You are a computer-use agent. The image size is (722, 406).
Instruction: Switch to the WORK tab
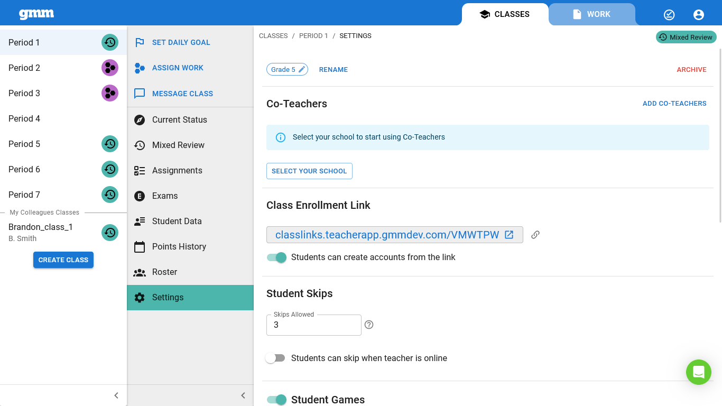click(x=592, y=14)
